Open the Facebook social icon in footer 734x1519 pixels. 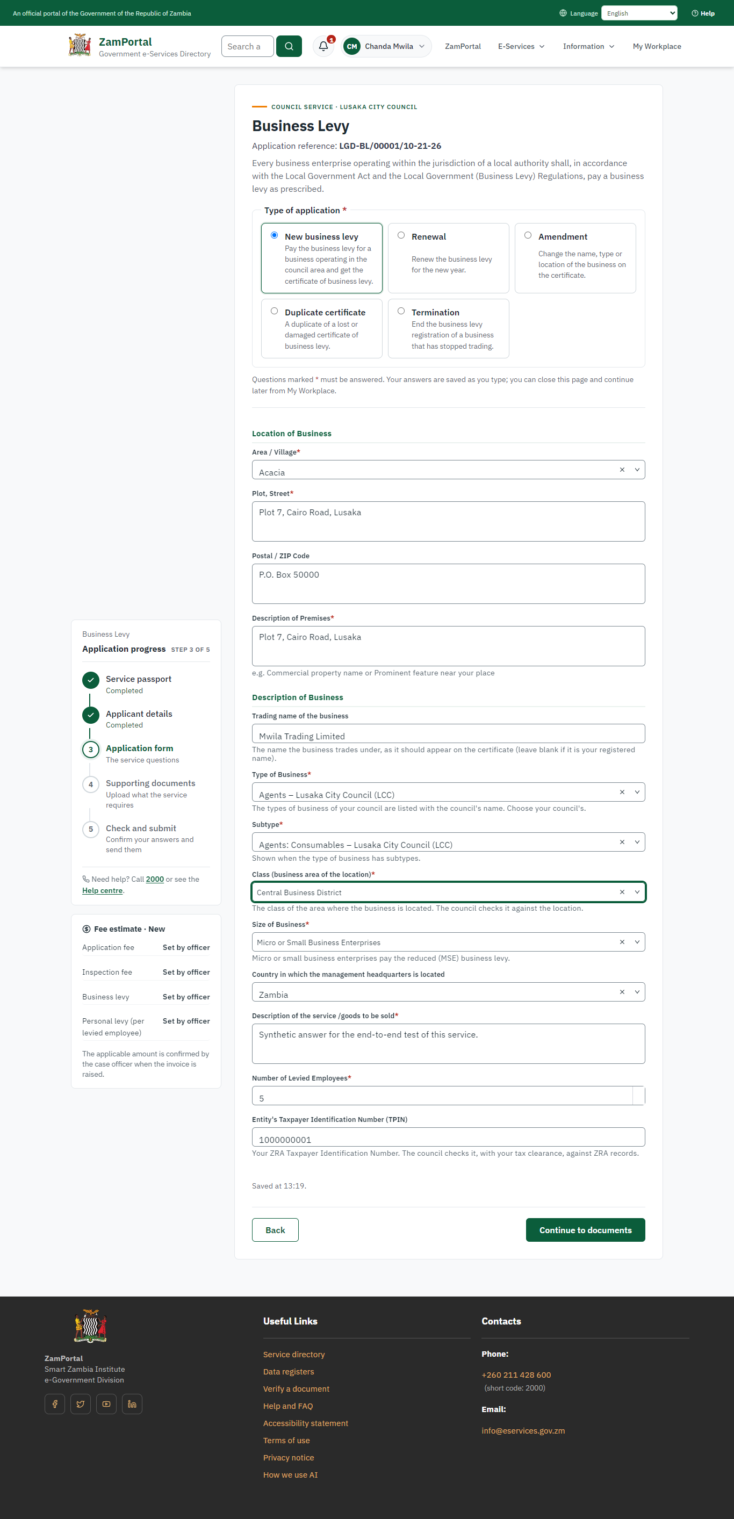point(55,1404)
